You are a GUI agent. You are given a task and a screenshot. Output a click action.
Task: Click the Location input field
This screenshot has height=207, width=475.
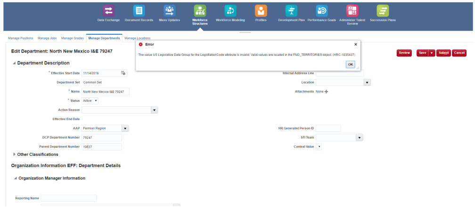[340, 82]
